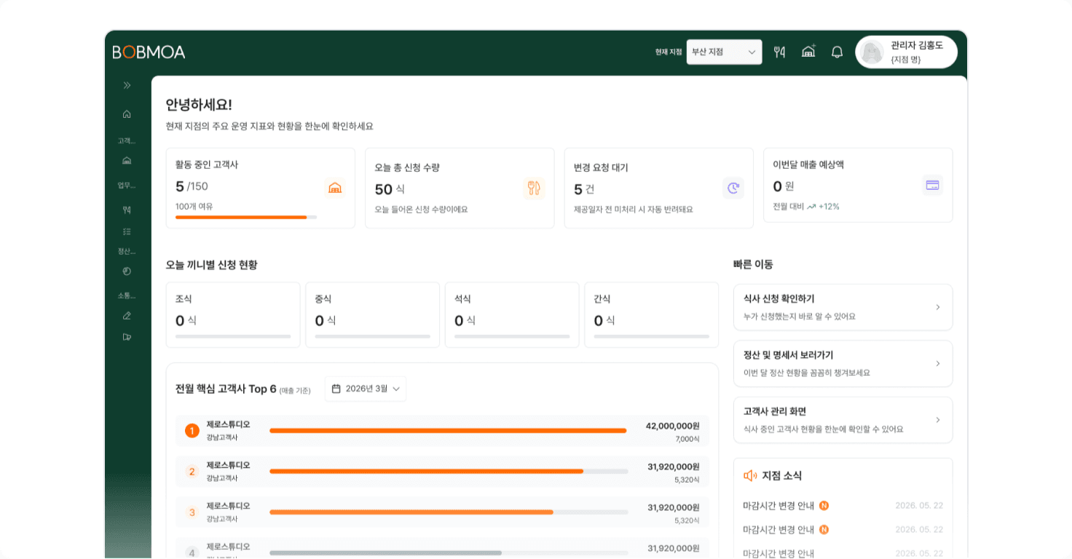Click the trend arrow icon next to +12%
This screenshot has width=1072, height=559.
click(811, 207)
